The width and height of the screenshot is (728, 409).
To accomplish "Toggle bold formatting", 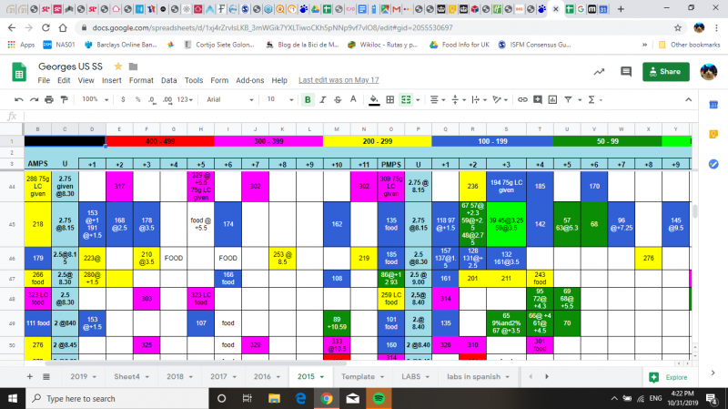I will (x=308, y=99).
